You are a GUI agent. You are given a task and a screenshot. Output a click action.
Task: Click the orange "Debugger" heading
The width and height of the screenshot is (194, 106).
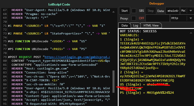[157, 3]
